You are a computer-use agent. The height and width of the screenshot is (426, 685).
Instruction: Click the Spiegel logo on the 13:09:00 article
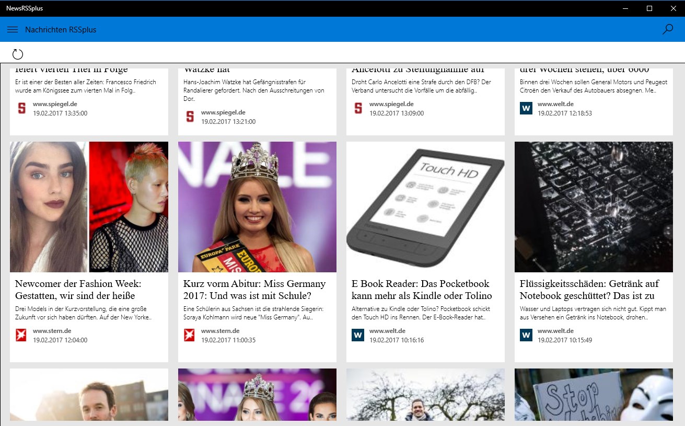point(358,108)
